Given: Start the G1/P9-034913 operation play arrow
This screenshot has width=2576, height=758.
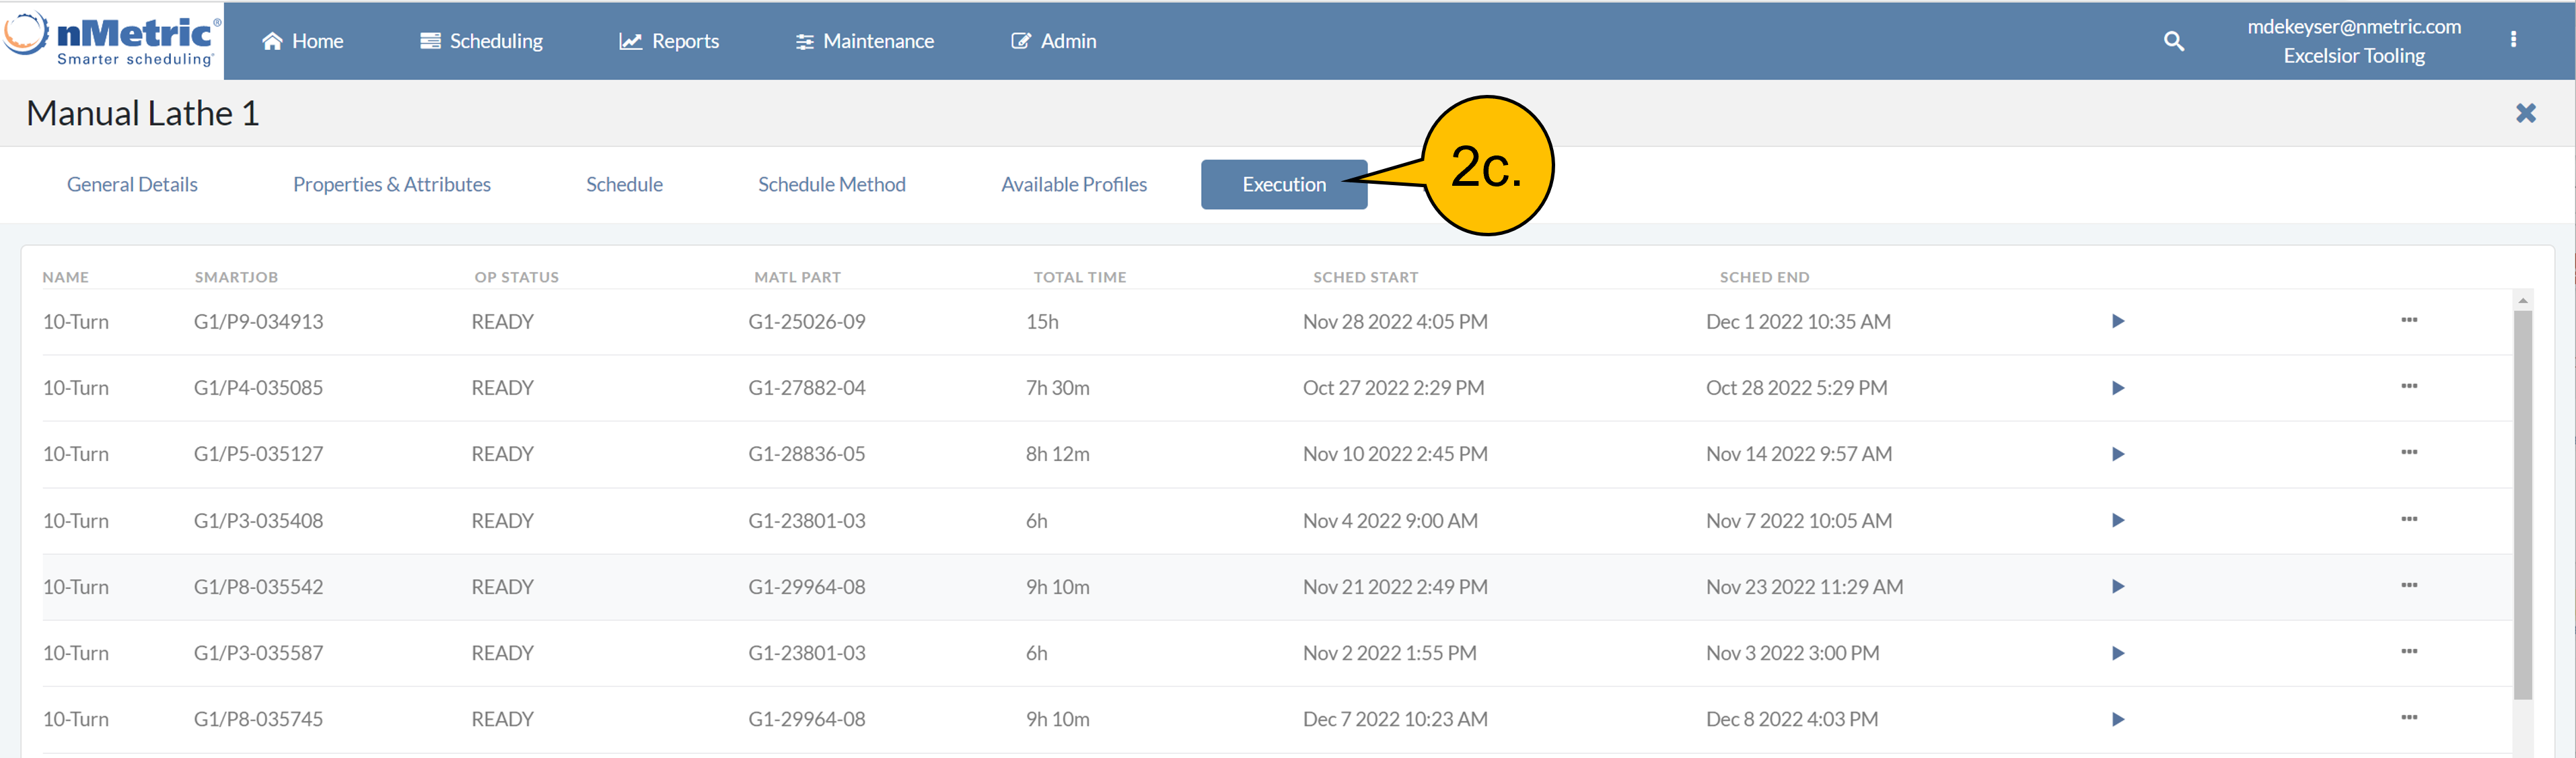Looking at the screenshot, I should [x=2117, y=321].
